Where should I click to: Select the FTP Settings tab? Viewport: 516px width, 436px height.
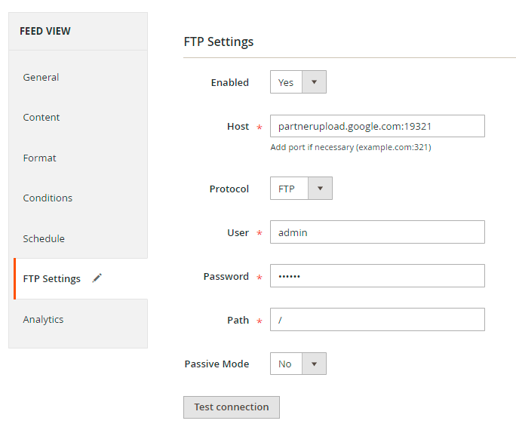[x=51, y=279]
